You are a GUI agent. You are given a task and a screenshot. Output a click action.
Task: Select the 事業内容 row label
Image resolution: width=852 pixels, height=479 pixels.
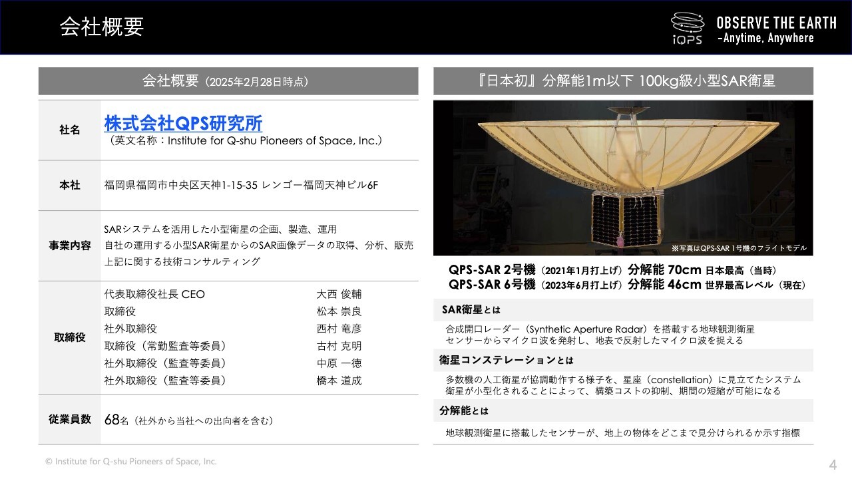[x=70, y=245]
